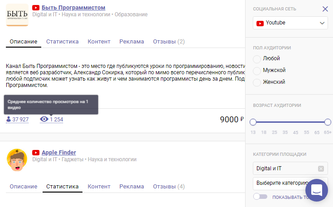Open the chat support bubble
The width and height of the screenshot is (333, 207).
pos(316,190)
